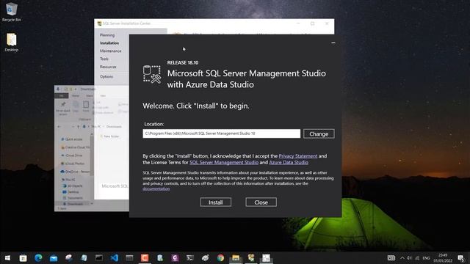Select Installation in SQL Server Installation Center

click(109, 43)
